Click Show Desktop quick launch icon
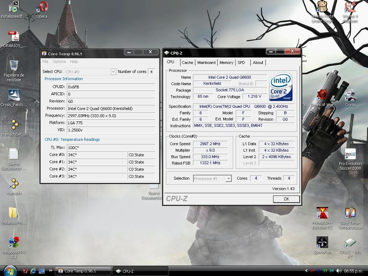This screenshot has width=368, height=276. pos(42,271)
